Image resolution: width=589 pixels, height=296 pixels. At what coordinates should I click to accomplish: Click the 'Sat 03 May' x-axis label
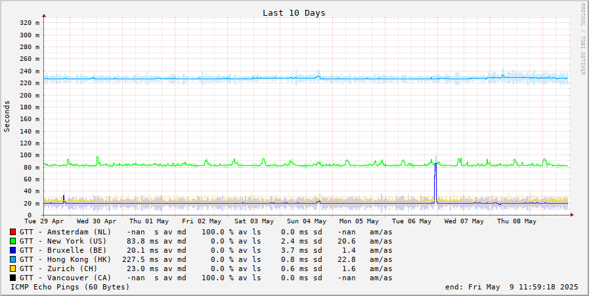(254, 221)
